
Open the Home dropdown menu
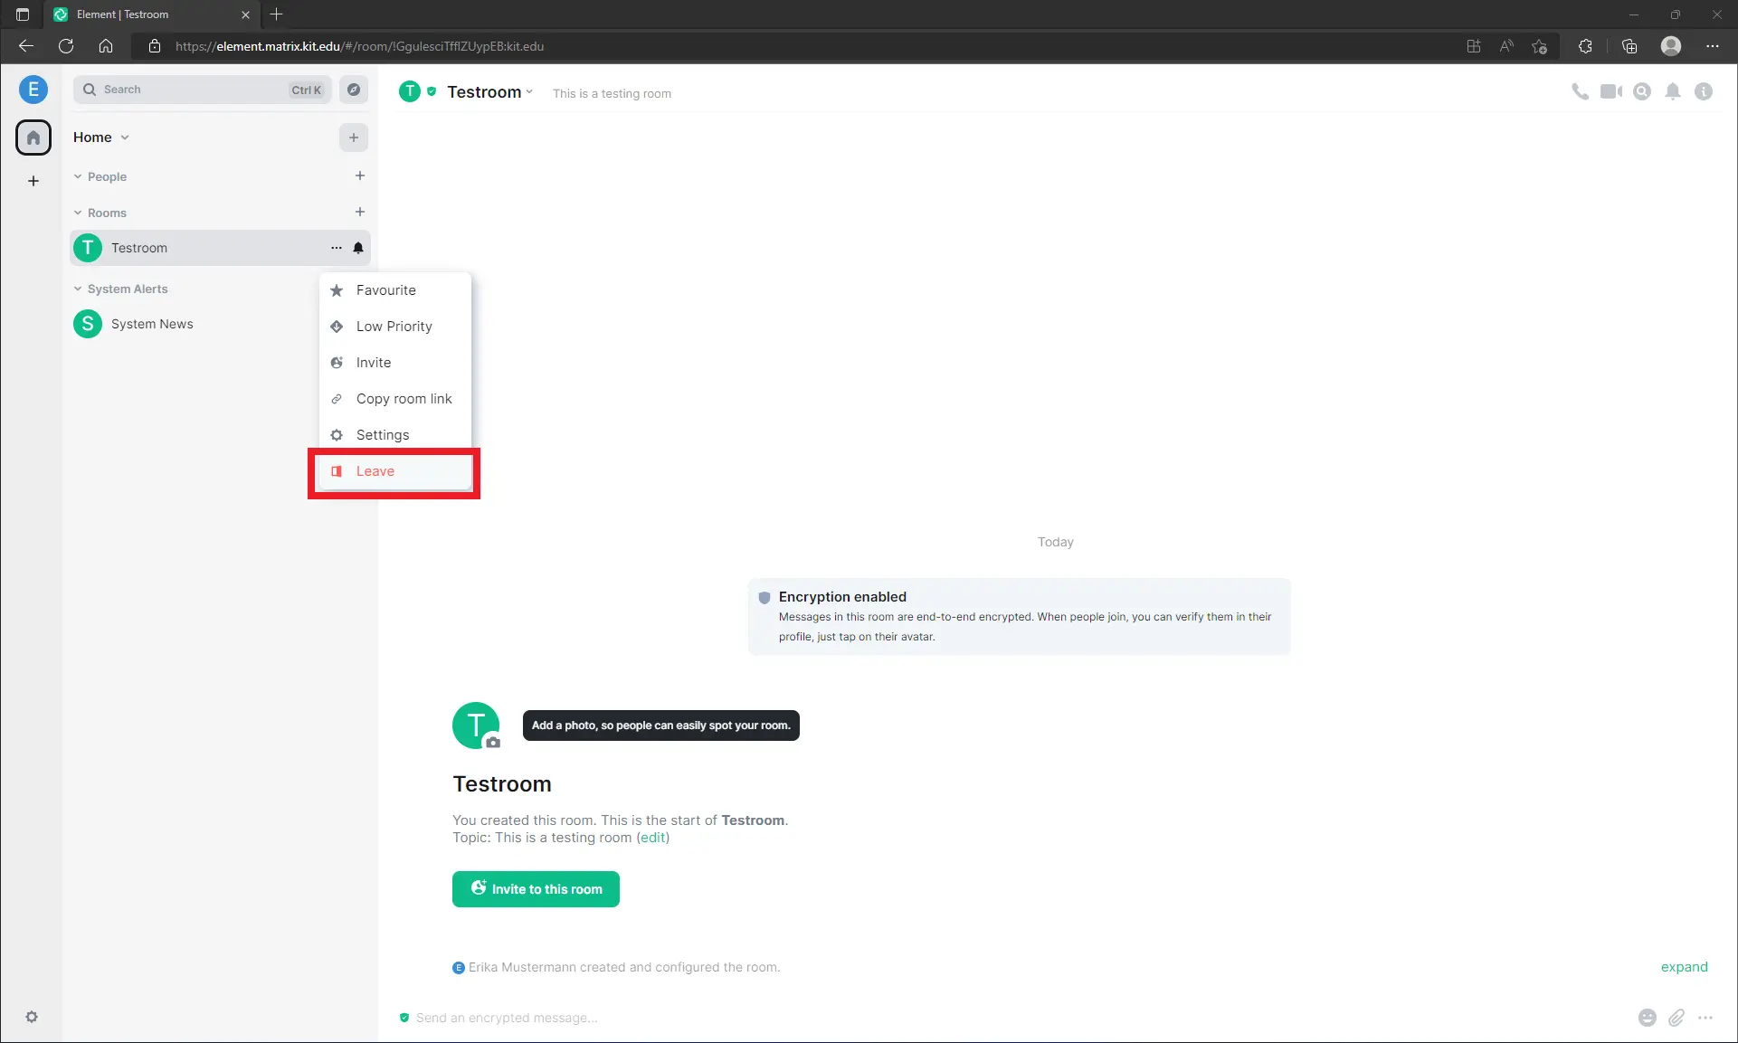coord(101,137)
